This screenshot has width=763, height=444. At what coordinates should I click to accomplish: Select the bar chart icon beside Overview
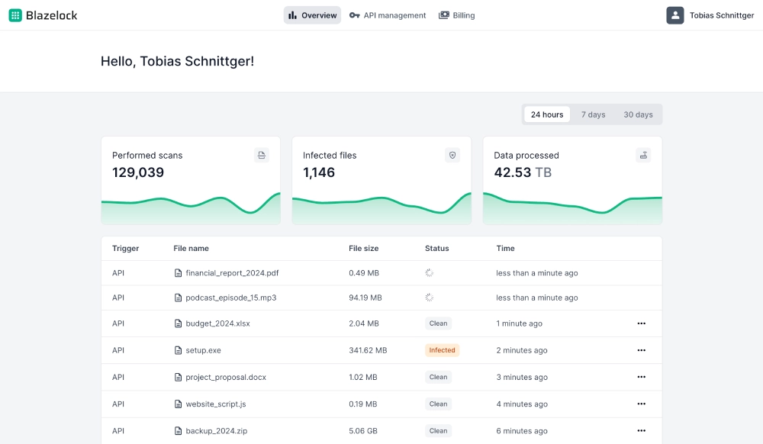(x=293, y=14)
